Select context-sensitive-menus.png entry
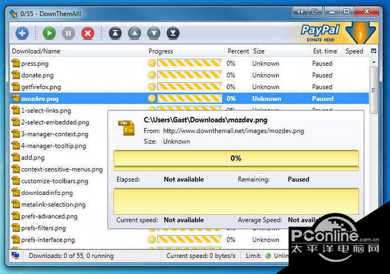390x274 pixels. (x=62, y=169)
